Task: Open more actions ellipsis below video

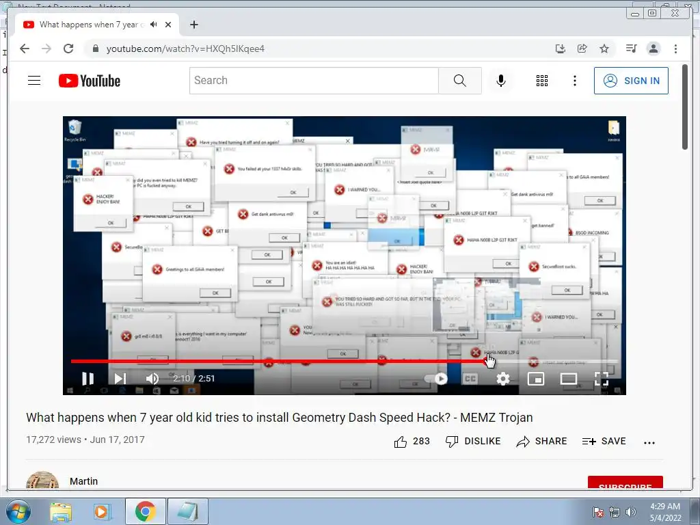Action: coord(649,442)
